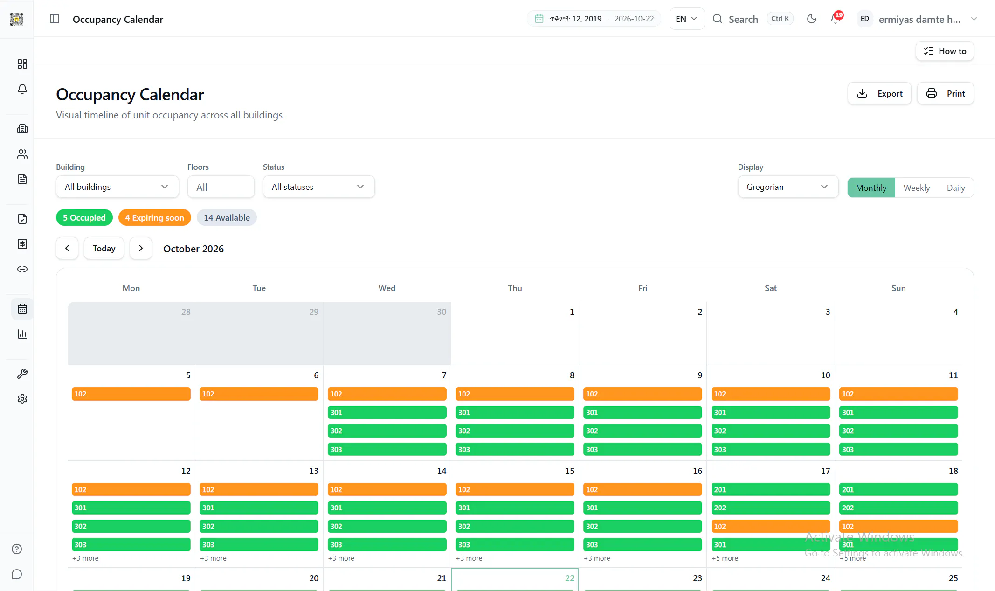This screenshot has width=995, height=591.
Task: Go to previous month arrow
Action: coord(67,248)
